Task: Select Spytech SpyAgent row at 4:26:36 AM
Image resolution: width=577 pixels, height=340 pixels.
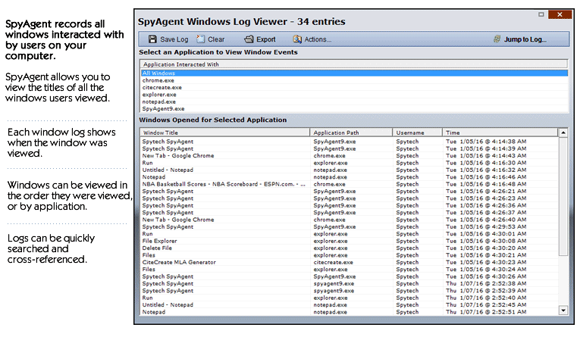Action: (349, 205)
